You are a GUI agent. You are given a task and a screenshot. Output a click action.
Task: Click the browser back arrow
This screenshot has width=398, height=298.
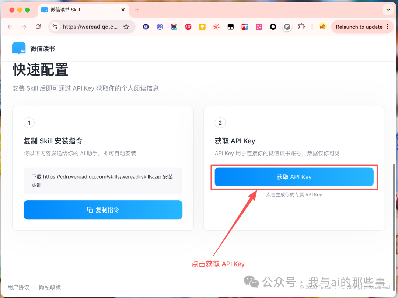coord(10,27)
